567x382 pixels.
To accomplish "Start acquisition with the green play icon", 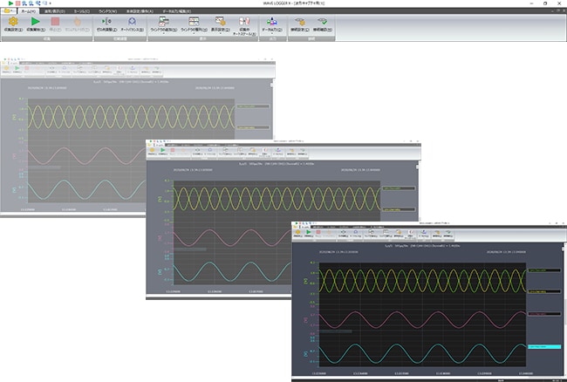I will [35, 24].
